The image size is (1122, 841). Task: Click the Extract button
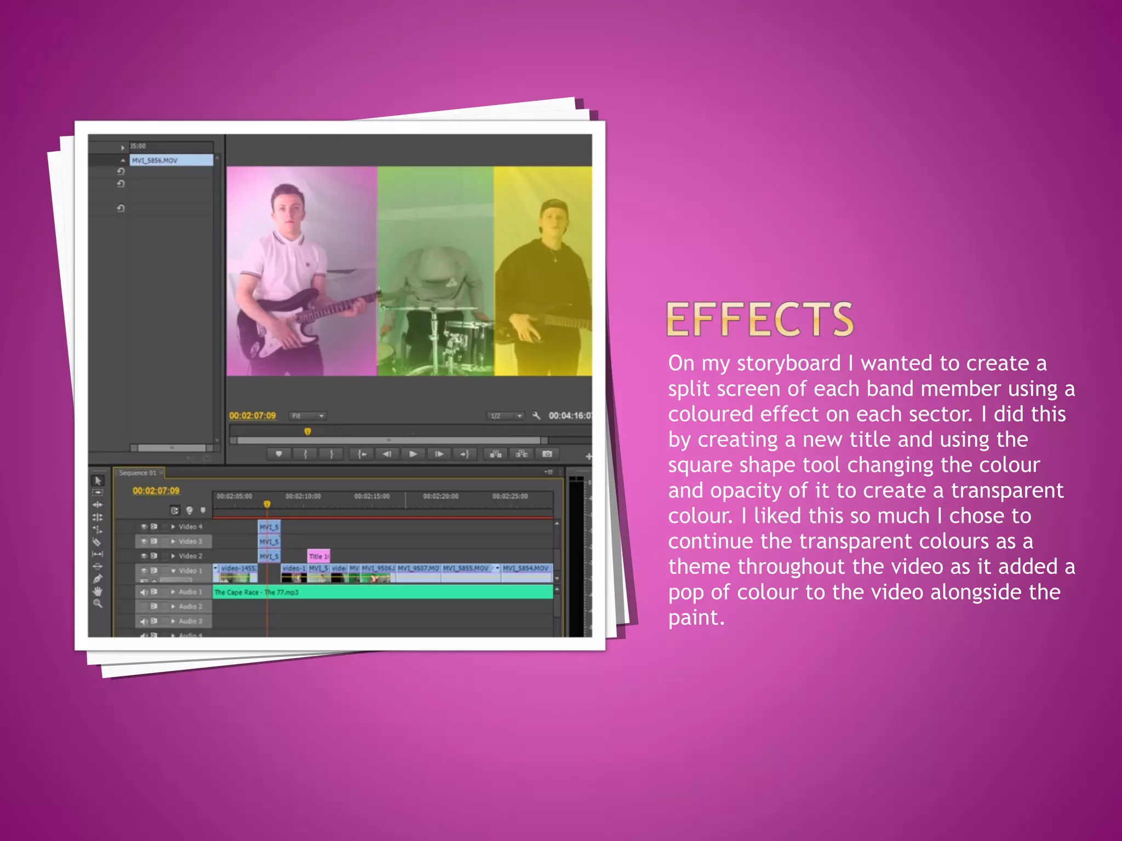(x=522, y=454)
